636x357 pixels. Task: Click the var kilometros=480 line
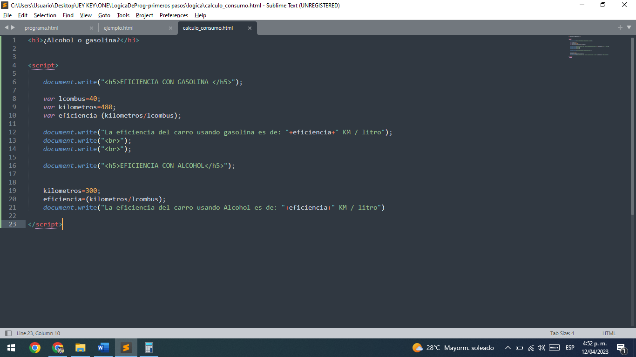[x=80, y=107]
